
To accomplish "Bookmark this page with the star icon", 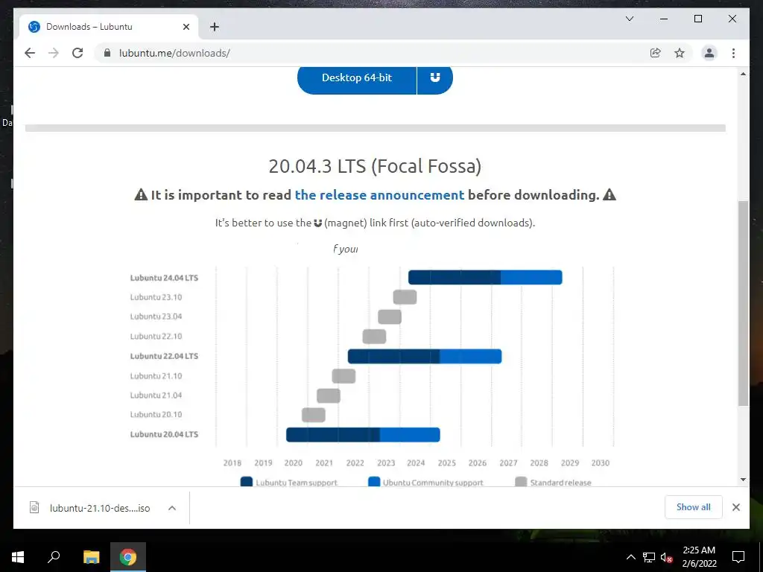I will pos(680,53).
